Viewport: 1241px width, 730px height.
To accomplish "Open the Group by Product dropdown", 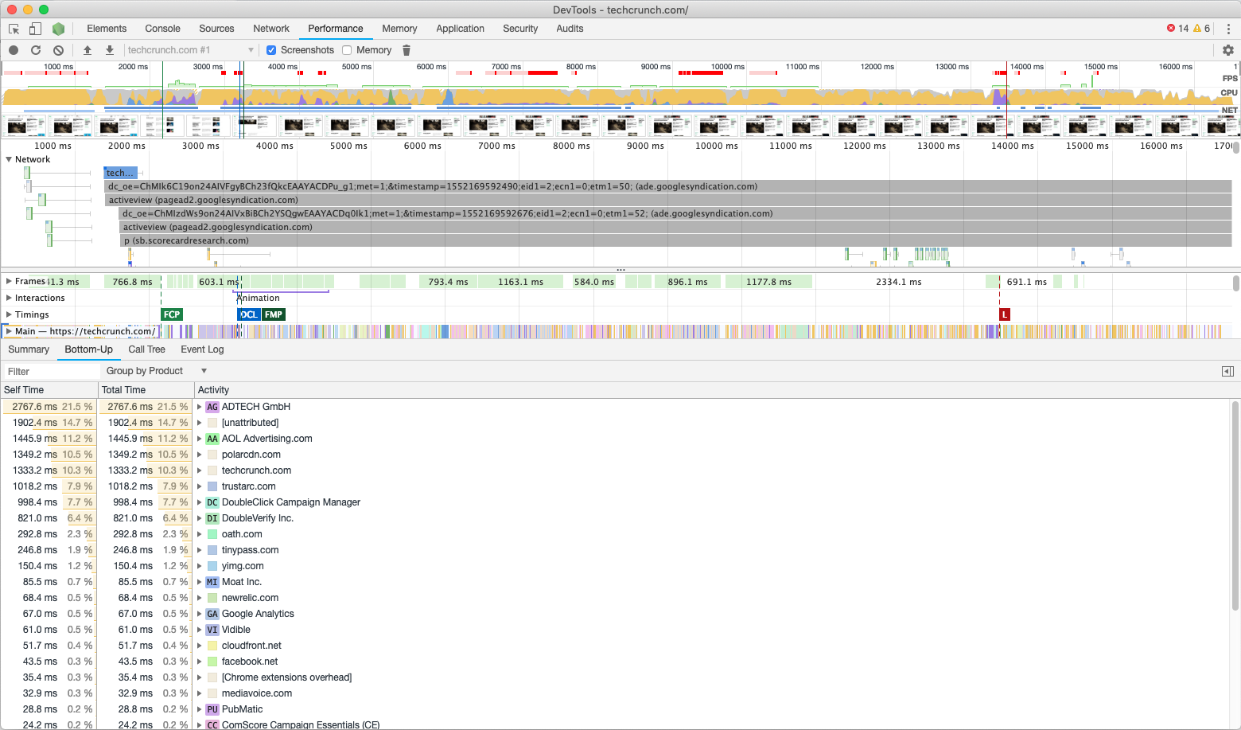I will click(156, 370).
